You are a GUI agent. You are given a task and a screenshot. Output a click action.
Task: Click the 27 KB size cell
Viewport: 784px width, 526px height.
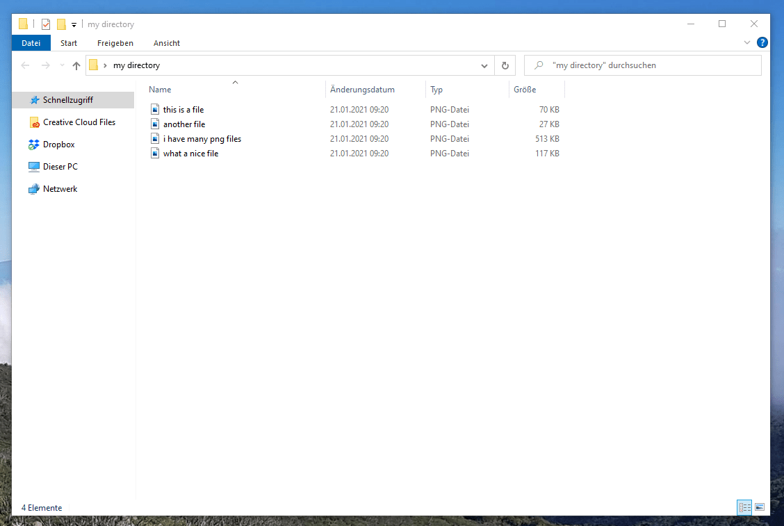tap(549, 124)
